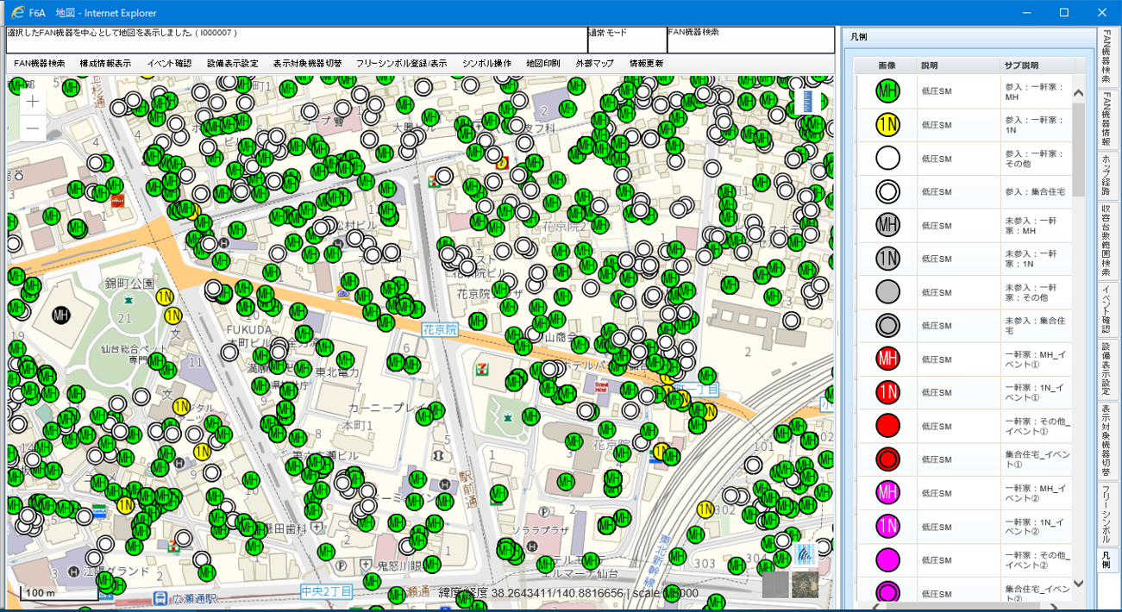Open 外部マップ from the toolbar
This screenshot has width=1122, height=612.
pyautogui.click(x=595, y=64)
